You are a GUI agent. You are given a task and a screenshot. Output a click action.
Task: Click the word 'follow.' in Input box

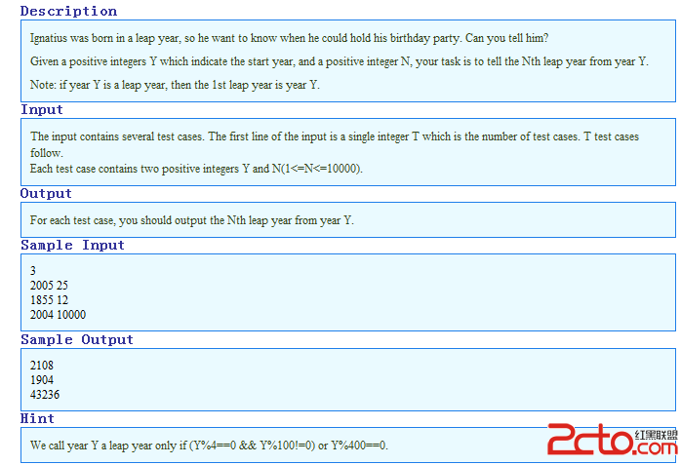pos(47,153)
